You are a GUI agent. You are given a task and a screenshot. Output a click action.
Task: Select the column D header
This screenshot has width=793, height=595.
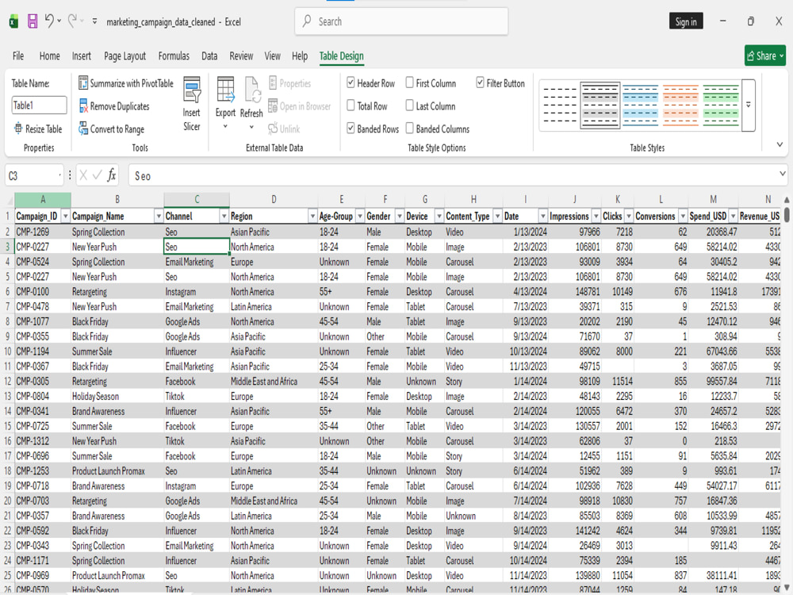click(x=274, y=199)
